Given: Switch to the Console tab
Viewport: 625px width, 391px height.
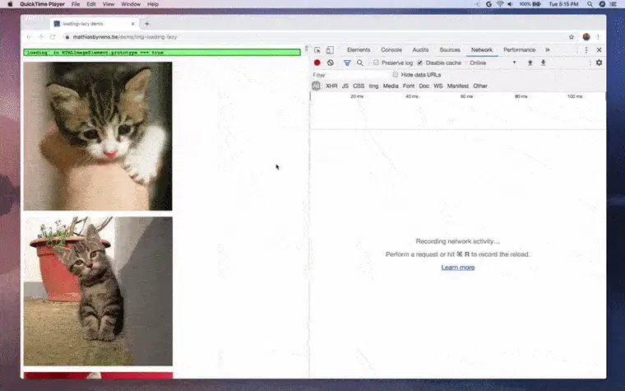Looking at the screenshot, I should [391, 50].
